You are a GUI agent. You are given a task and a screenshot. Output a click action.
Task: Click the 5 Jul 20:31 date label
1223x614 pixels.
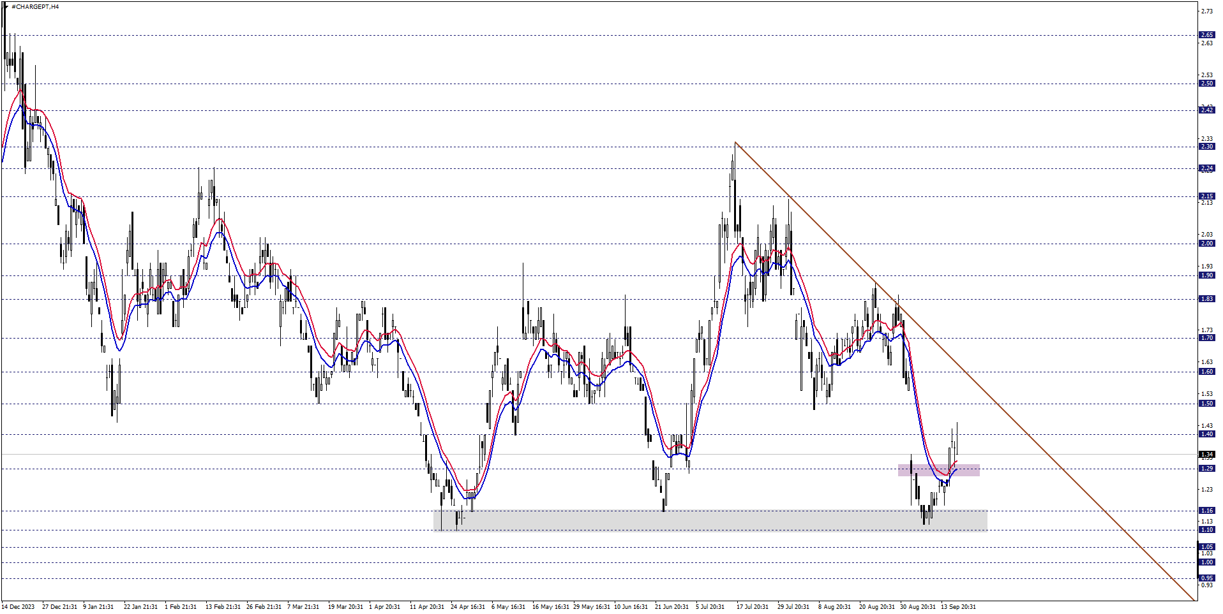[x=710, y=607]
